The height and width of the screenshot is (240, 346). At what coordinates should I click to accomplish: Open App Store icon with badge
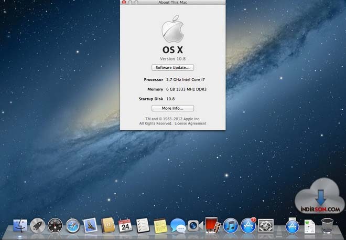pos(248,225)
